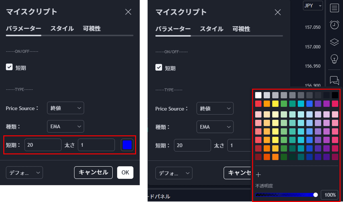Open the chat bubble icon
The image size is (343, 202).
(x=334, y=80)
